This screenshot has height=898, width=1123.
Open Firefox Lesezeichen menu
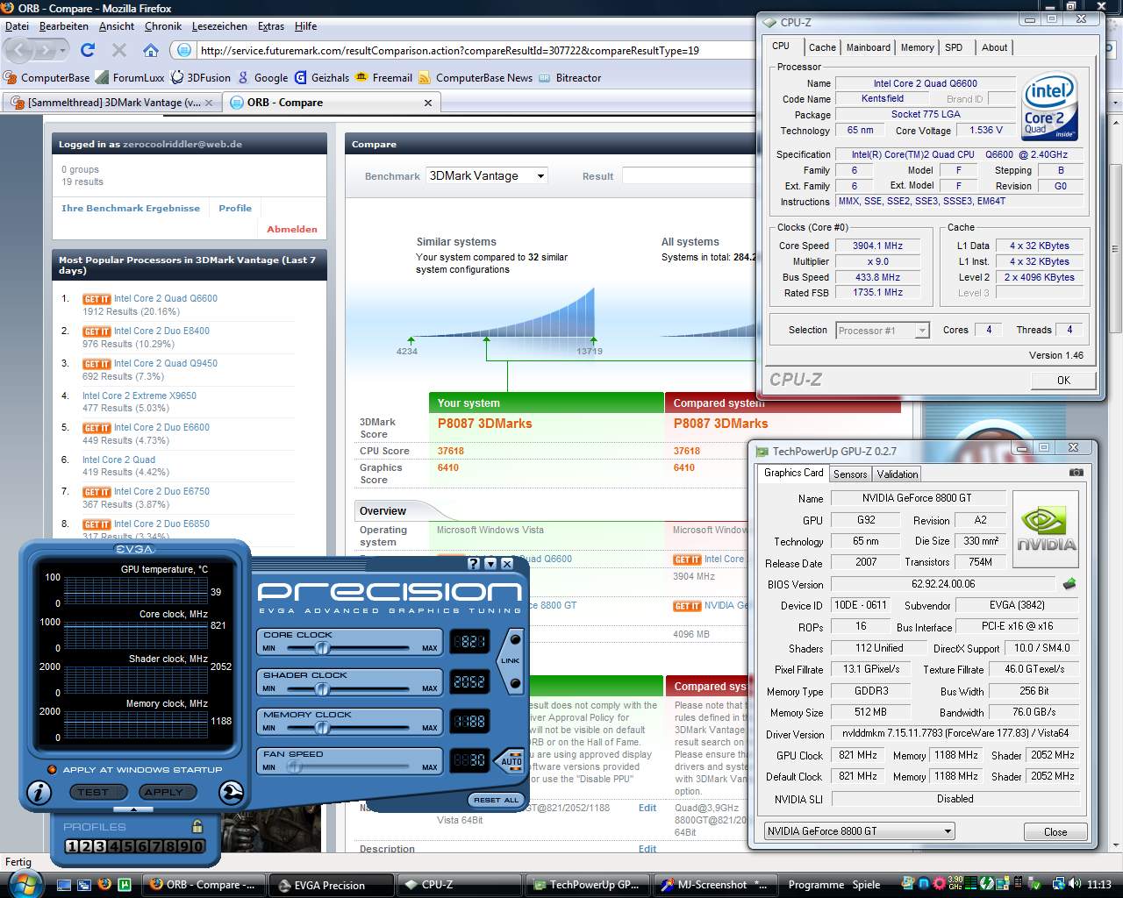pos(219,26)
